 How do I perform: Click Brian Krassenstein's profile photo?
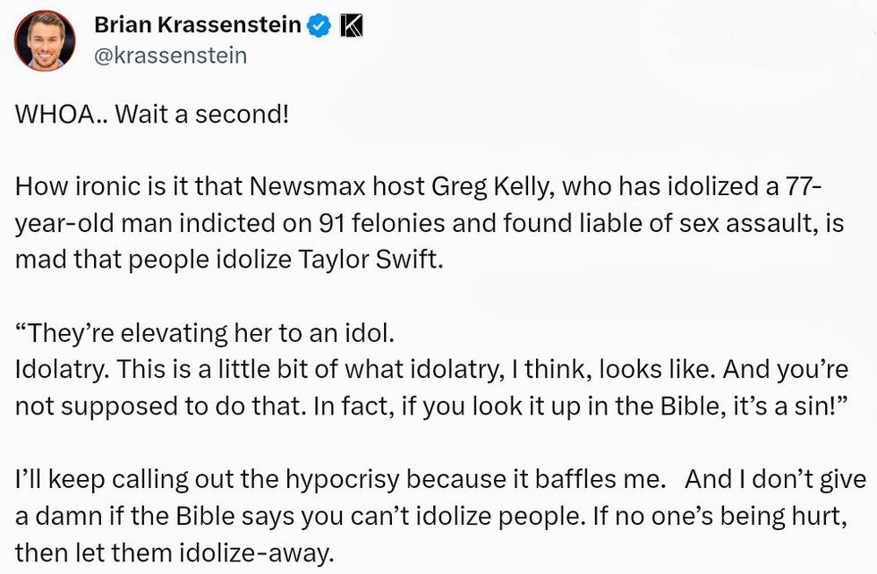[45, 40]
